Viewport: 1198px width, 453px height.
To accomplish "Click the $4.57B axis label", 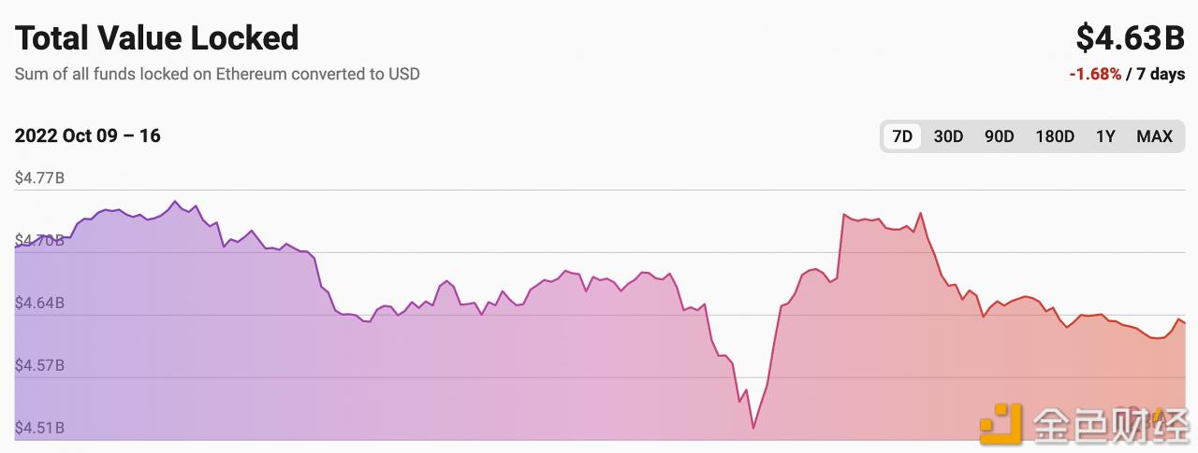I will [x=38, y=365].
